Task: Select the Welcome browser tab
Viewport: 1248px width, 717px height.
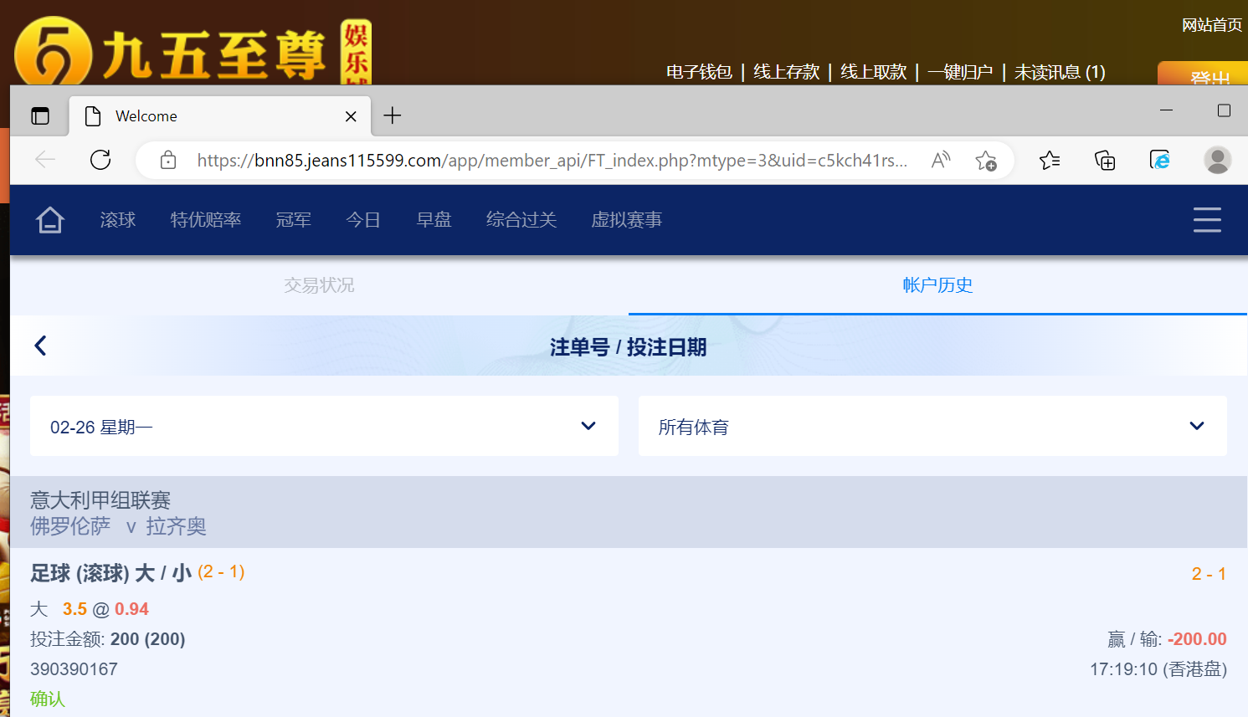Action: (x=219, y=116)
